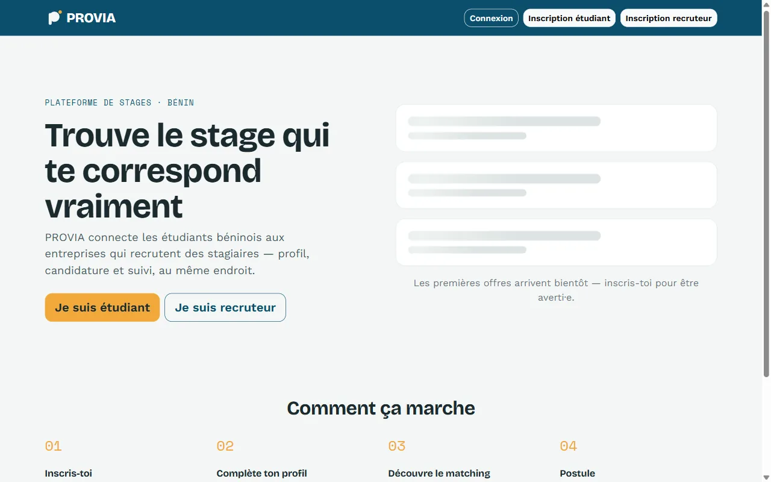Click the "Découvre le matching" step title
The image size is (771, 482).
coord(439,473)
